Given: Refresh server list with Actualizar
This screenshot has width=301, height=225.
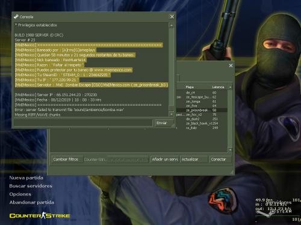Looking at the screenshot, I should coord(194,160).
